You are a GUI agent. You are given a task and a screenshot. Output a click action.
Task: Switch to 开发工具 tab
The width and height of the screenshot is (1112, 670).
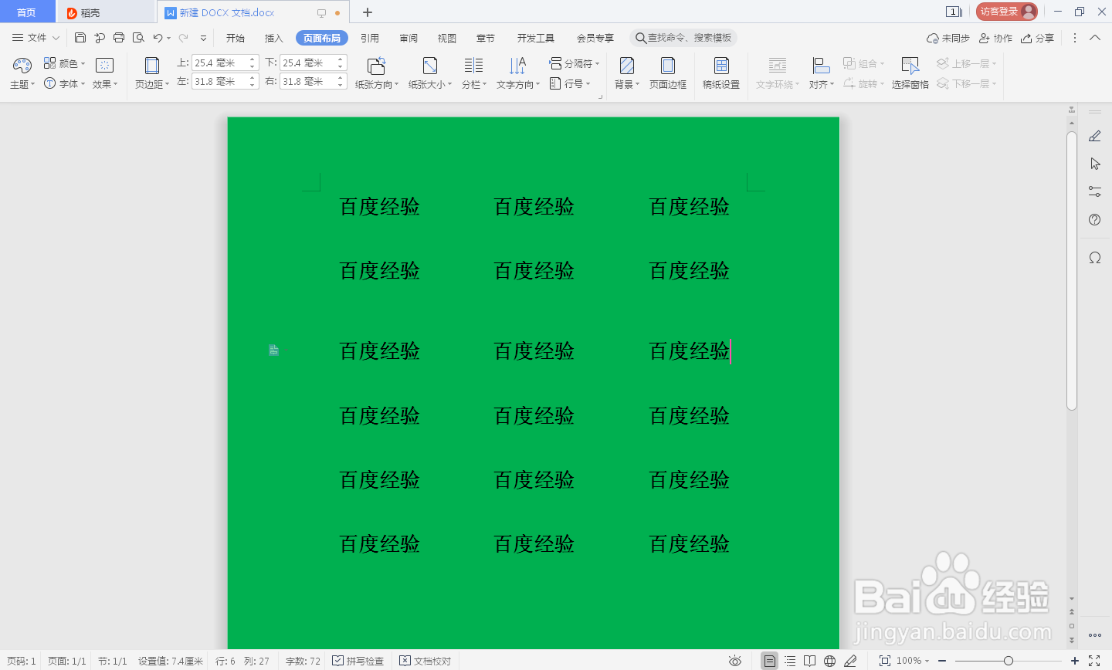(x=536, y=38)
